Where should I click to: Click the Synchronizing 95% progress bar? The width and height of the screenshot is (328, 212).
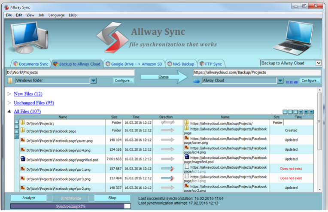70,206
